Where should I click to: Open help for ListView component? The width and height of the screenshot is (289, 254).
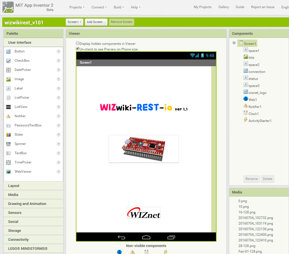pos(58,107)
